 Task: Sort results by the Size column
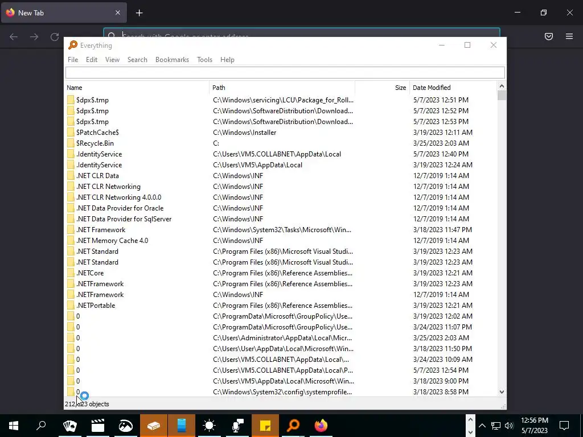382,88
